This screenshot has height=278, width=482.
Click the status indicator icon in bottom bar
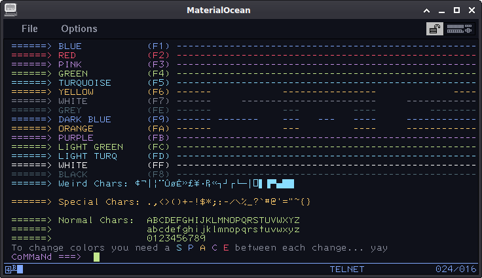tap(14, 269)
